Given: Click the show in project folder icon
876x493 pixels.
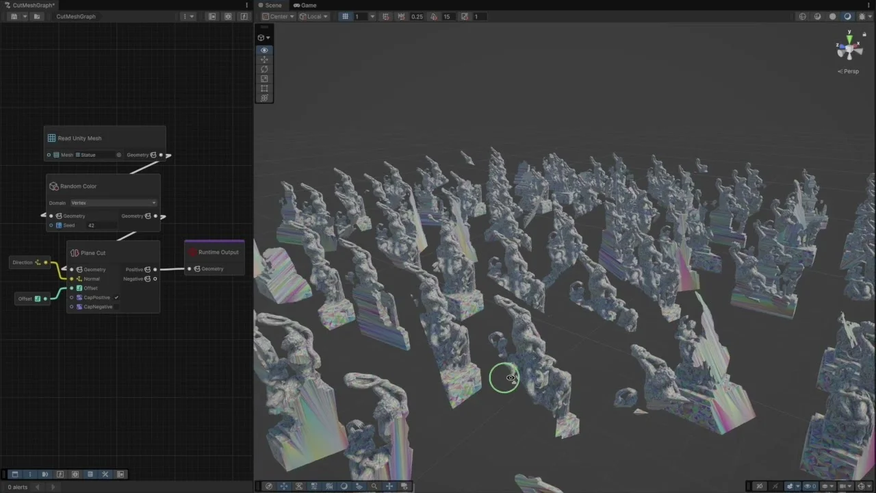Looking at the screenshot, I should 37,16.
